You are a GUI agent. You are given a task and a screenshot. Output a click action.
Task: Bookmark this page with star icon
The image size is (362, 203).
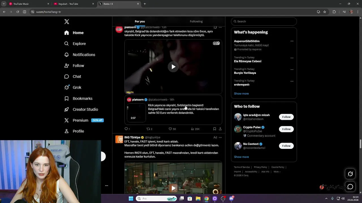(325, 12)
